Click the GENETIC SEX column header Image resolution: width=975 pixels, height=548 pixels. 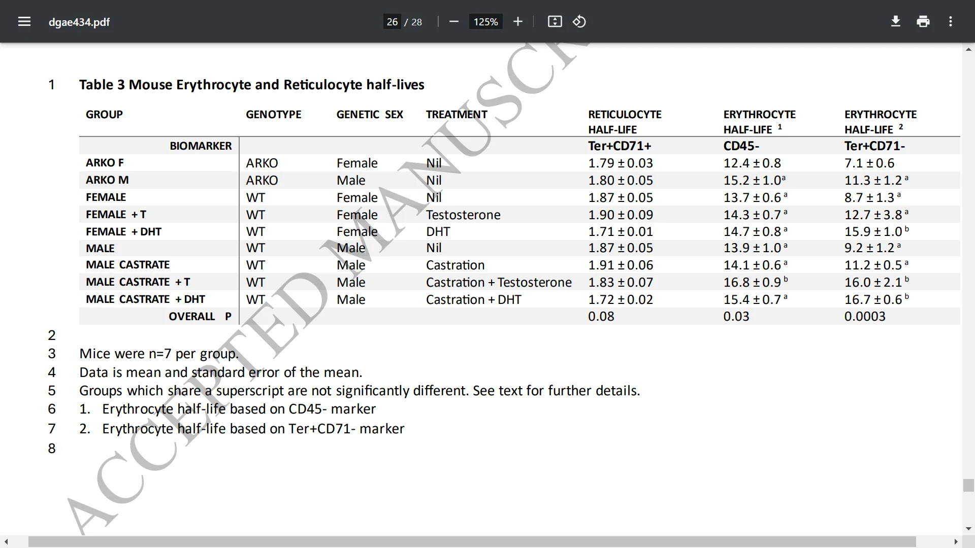point(370,114)
